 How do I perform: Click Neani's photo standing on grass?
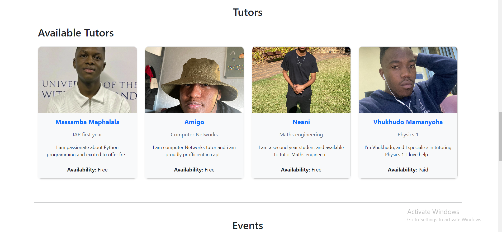(301, 80)
